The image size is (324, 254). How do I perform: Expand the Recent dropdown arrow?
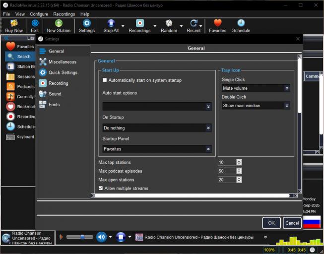pos(200,26)
